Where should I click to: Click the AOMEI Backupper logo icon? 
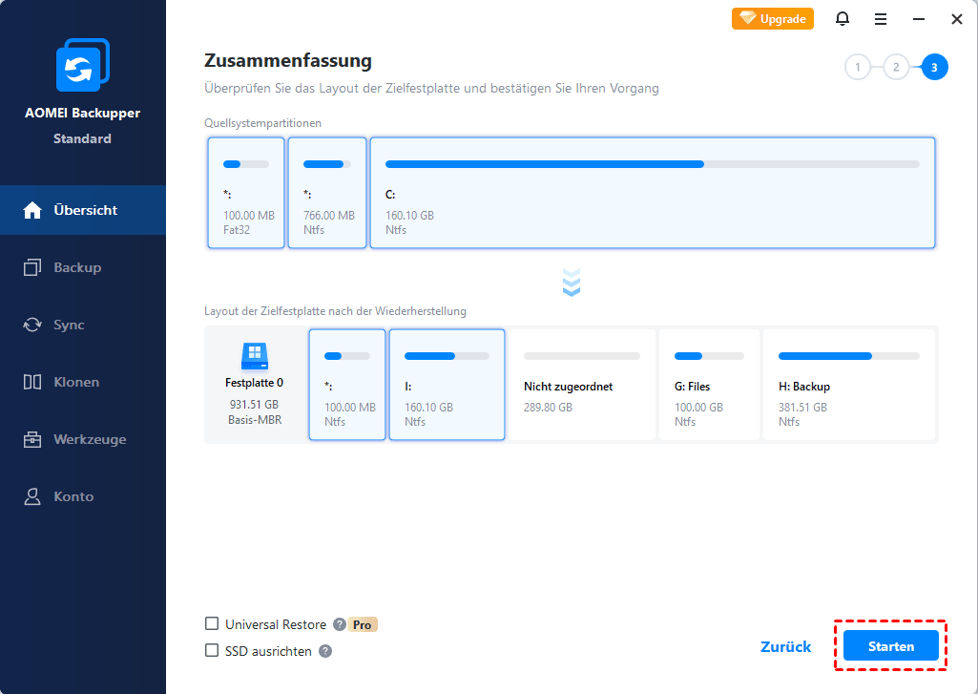click(82, 65)
